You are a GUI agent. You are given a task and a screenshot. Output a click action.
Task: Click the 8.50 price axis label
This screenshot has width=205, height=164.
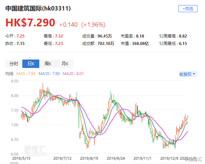click(x=15, y=81)
